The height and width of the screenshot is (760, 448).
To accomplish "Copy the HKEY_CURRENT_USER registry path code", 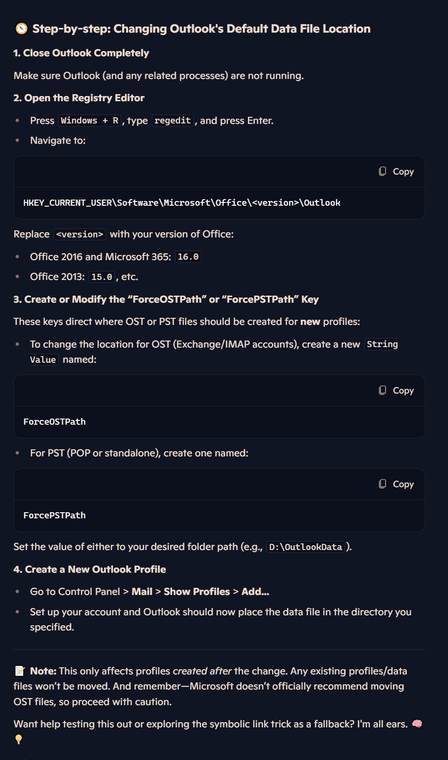I will pyautogui.click(x=396, y=172).
